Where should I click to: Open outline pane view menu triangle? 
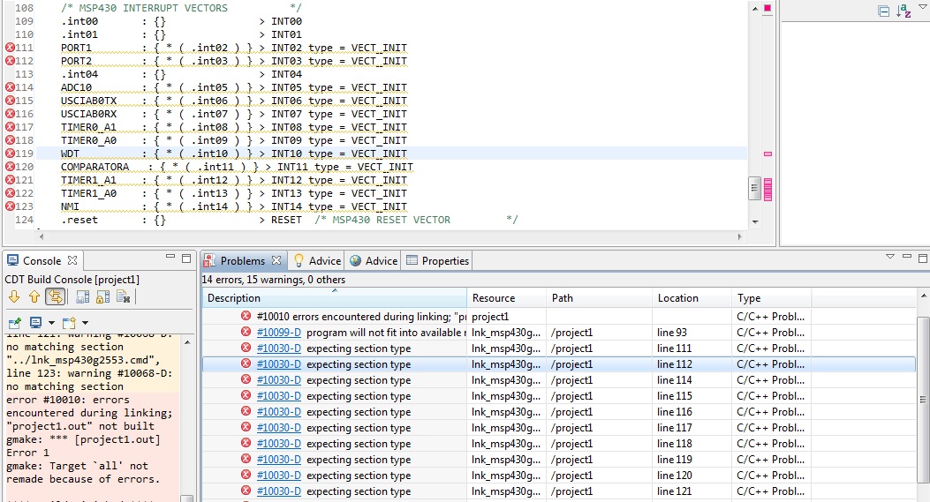[923, 7]
